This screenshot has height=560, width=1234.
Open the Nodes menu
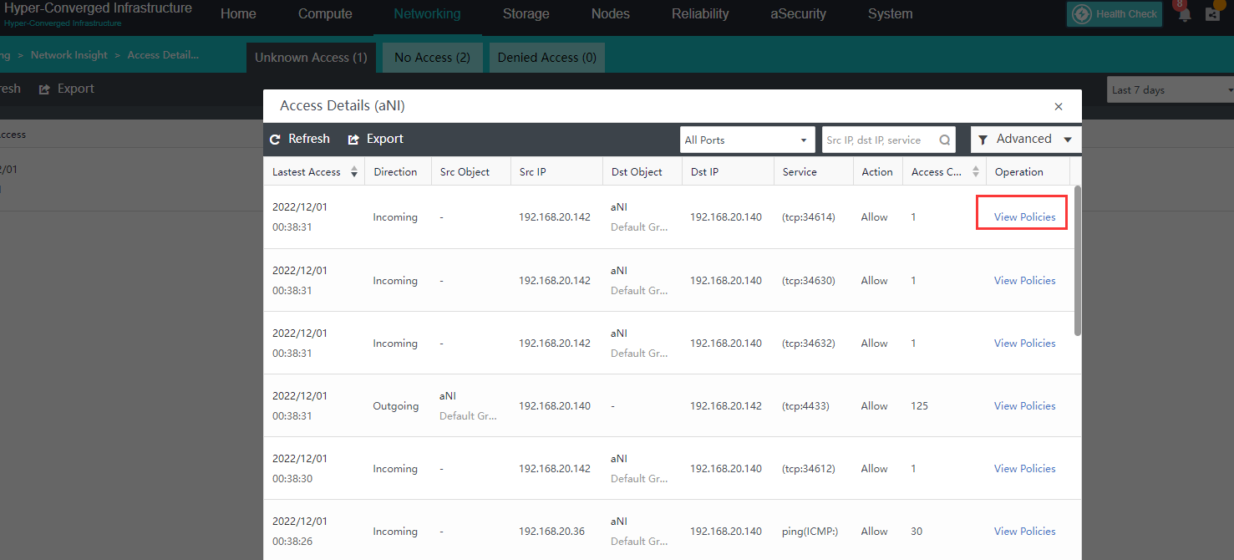click(x=611, y=14)
